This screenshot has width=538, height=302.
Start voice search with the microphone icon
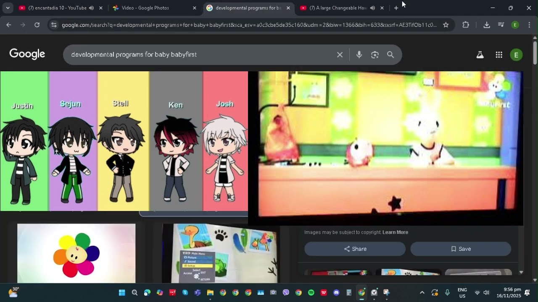359,55
